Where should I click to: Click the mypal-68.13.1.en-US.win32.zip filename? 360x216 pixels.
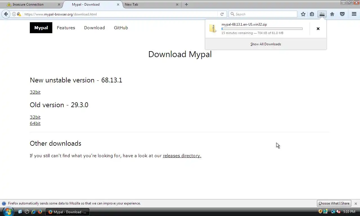(x=244, y=24)
